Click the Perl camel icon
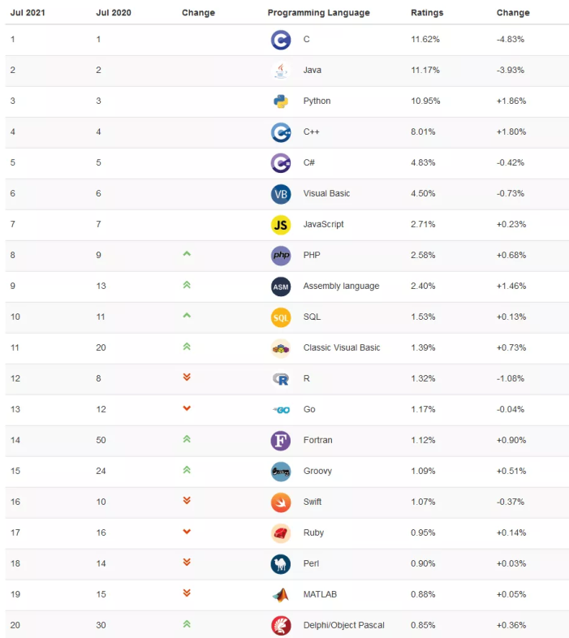Viewport: 569px width, 638px height. pos(281,564)
